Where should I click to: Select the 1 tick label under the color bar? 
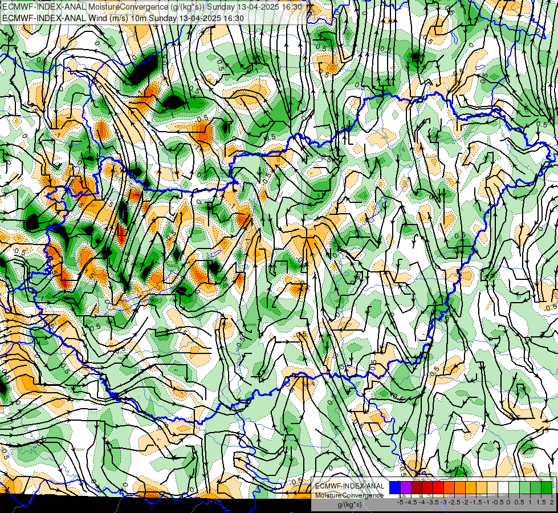point(530,502)
